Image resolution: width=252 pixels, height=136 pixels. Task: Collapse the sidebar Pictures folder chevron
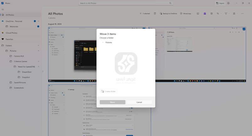pos(38,51)
